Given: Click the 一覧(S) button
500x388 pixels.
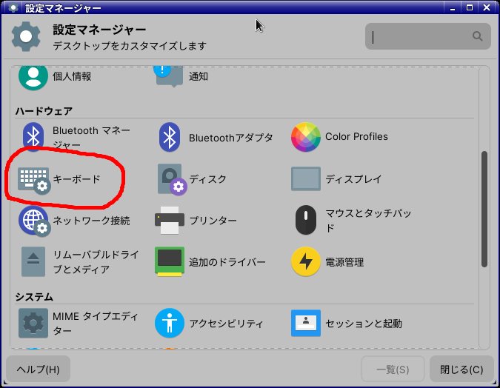Looking at the screenshot, I should [x=393, y=369].
